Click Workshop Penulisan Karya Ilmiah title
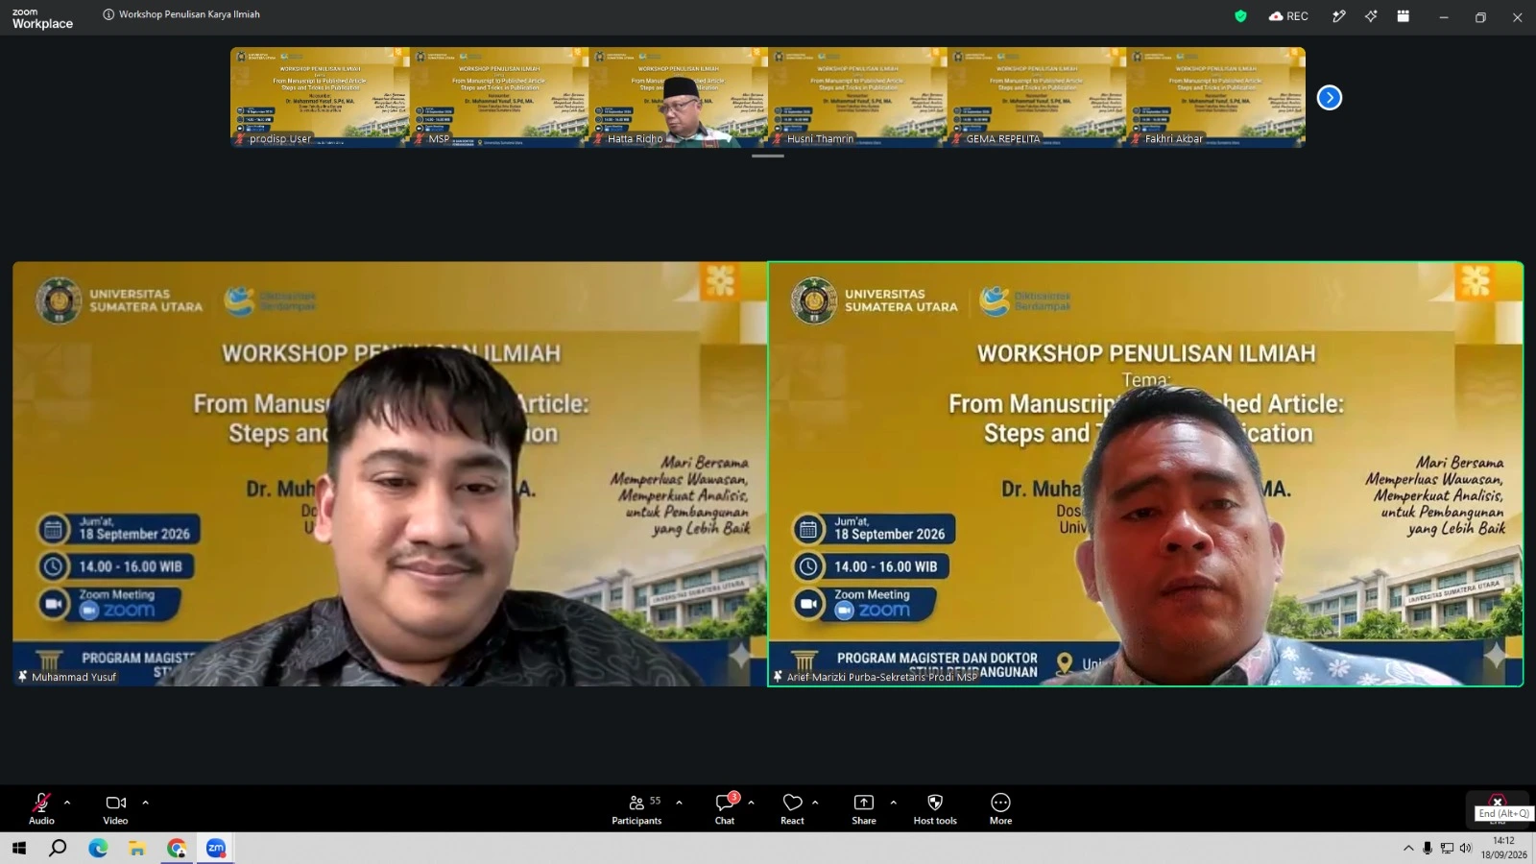The width and height of the screenshot is (1536, 864). (x=189, y=14)
